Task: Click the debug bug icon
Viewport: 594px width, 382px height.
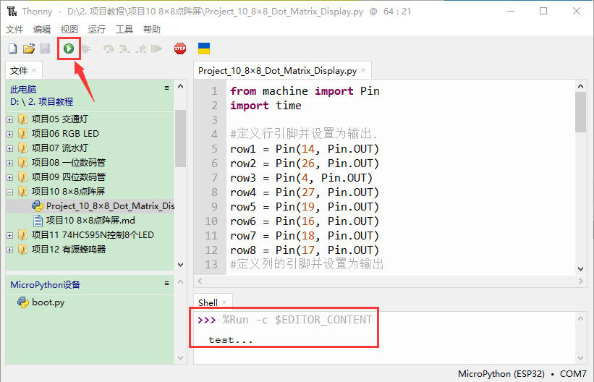Action: click(85, 48)
